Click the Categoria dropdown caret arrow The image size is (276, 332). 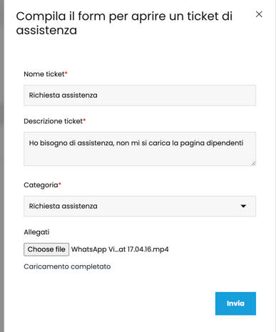(243, 206)
